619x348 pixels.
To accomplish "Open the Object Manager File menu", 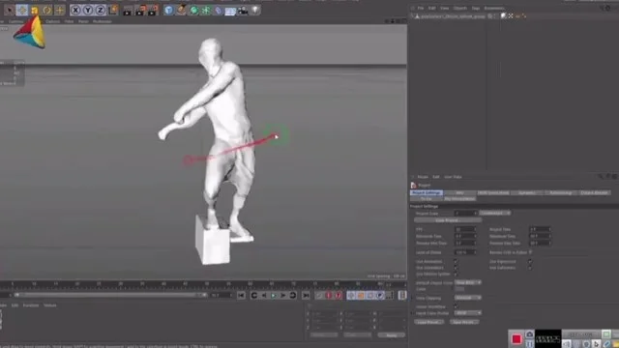I will pos(421,8).
